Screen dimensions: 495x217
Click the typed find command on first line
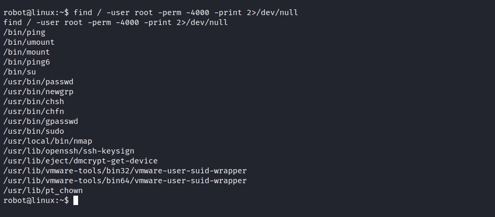coord(186,12)
